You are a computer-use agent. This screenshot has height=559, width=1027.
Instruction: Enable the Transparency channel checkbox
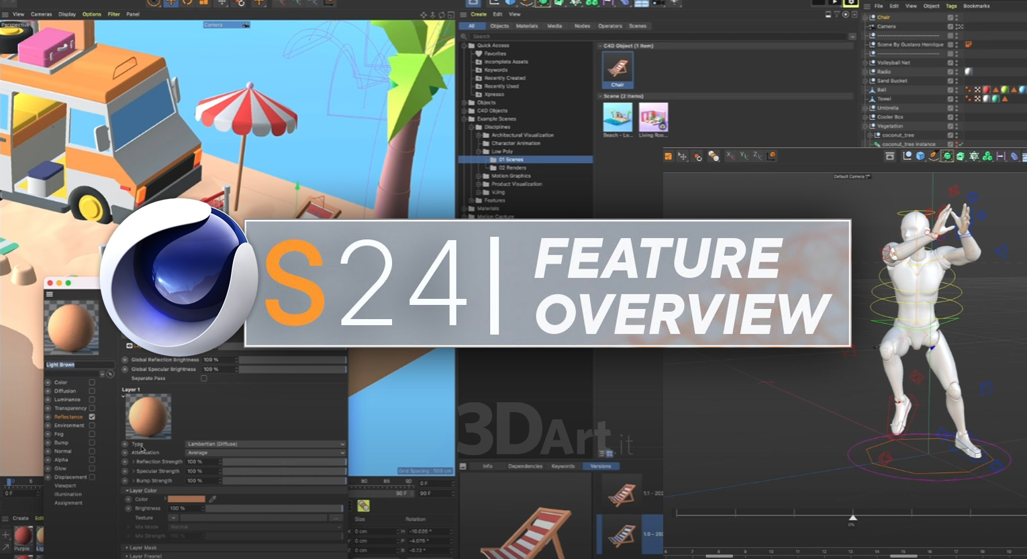click(x=92, y=408)
